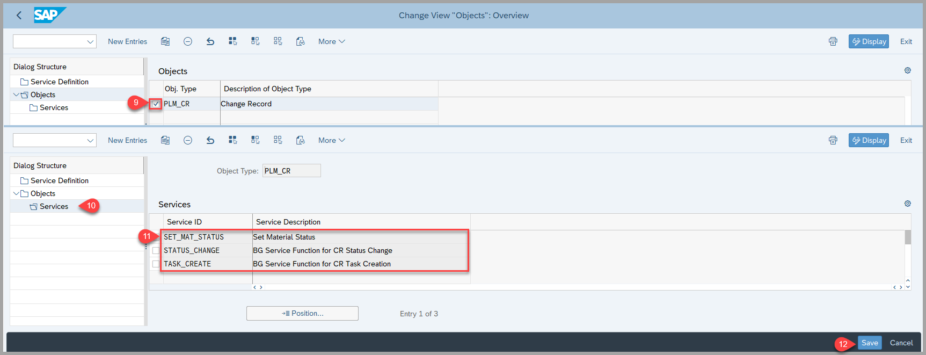
Task: Click the Services table vertical scrollbar
Action: [908, 258]
